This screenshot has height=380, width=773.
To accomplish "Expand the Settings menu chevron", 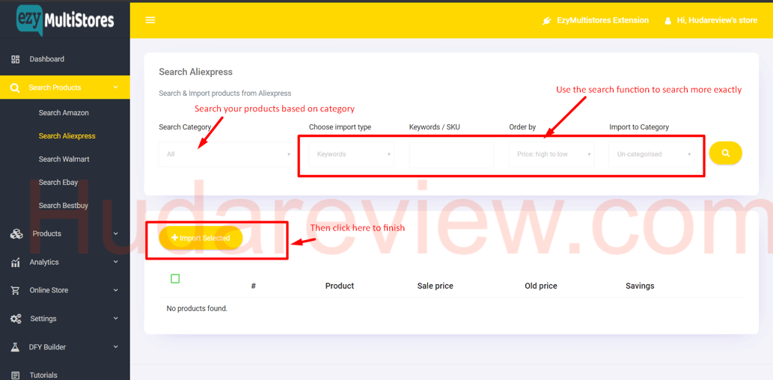I will click(x=115, y=319).
